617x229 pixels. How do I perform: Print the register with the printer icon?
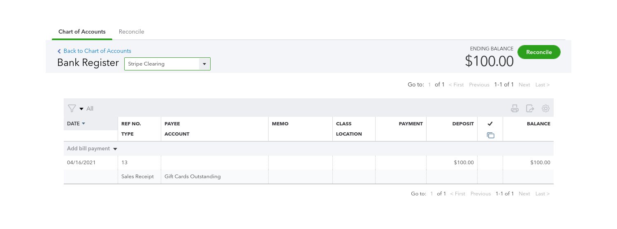tap(515, 109)
